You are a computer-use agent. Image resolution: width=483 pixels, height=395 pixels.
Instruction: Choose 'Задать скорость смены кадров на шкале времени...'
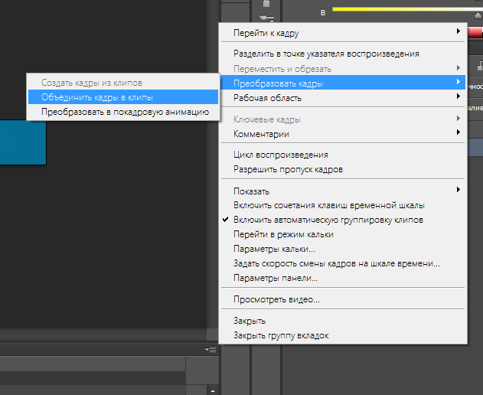[343, 263]
